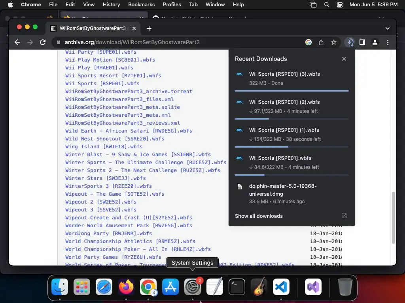Screen dimensions: 405x303
Task: Open Wipeout 3 [SSVE52].wbfs link
Action: pos(101,210)
